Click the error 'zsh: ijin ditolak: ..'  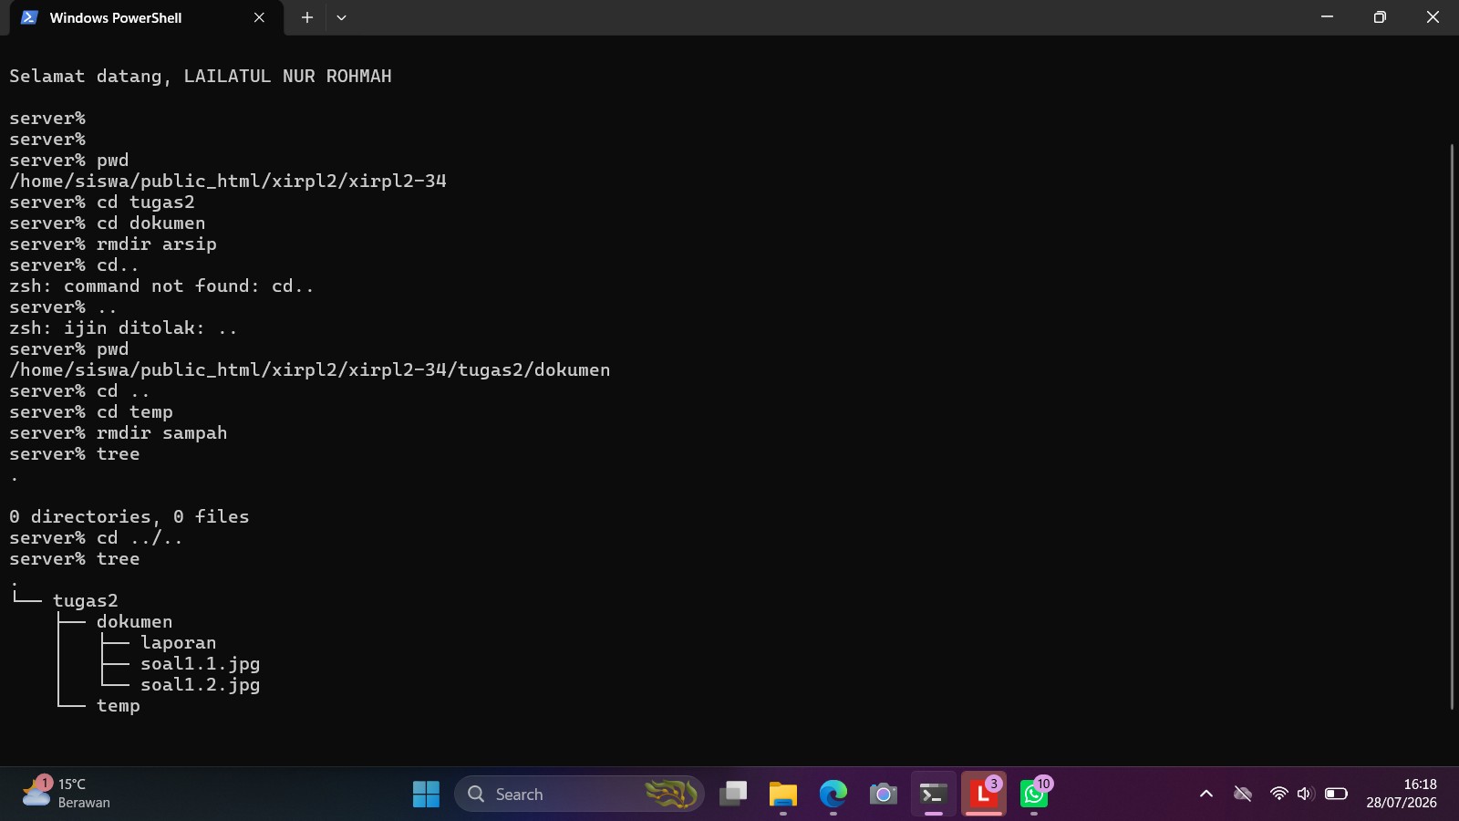(x=124, y=328)
